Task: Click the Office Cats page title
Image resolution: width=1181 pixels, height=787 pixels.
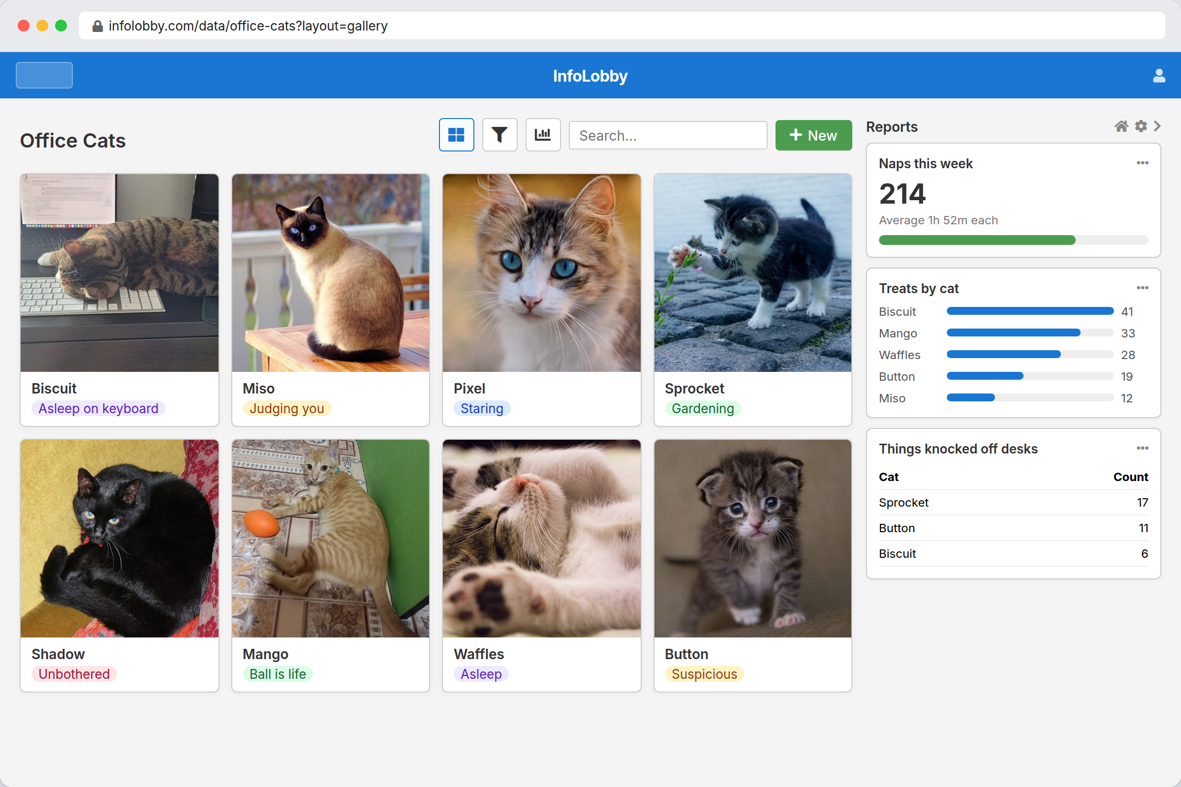Action: click(x=73, y=141)
